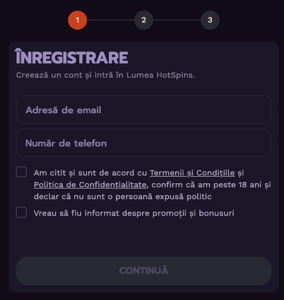Click the connector line between steps 1 and 2
Viewport: 284px width, 300px height.
pyautogui.click(x=111, y=20)
